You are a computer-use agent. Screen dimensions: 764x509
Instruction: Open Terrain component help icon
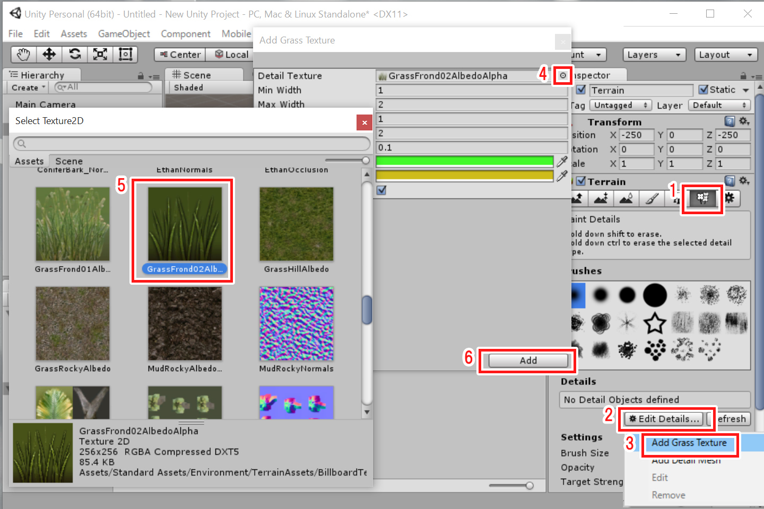(x=730, y=181)
